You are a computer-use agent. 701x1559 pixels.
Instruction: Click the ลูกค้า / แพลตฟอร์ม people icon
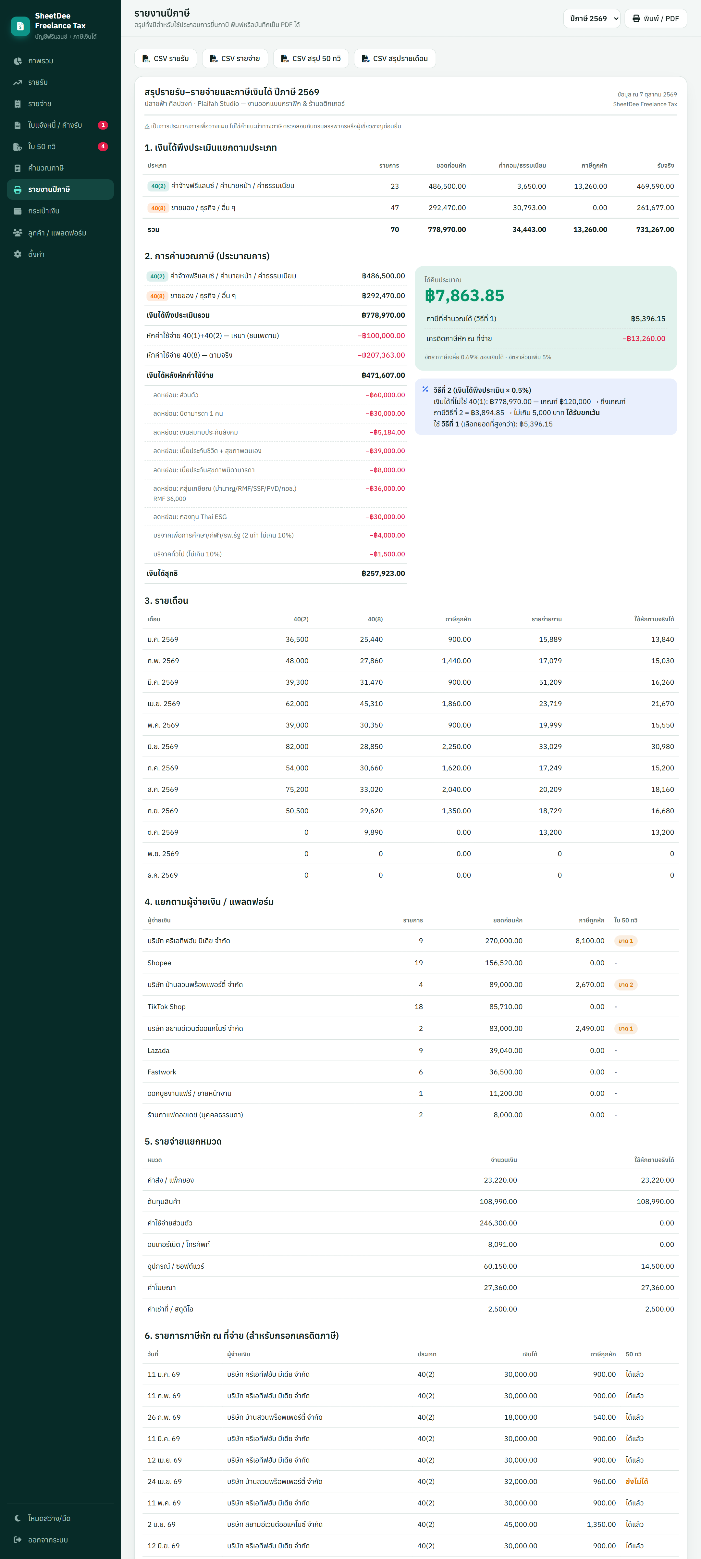[x=18, y=233]
